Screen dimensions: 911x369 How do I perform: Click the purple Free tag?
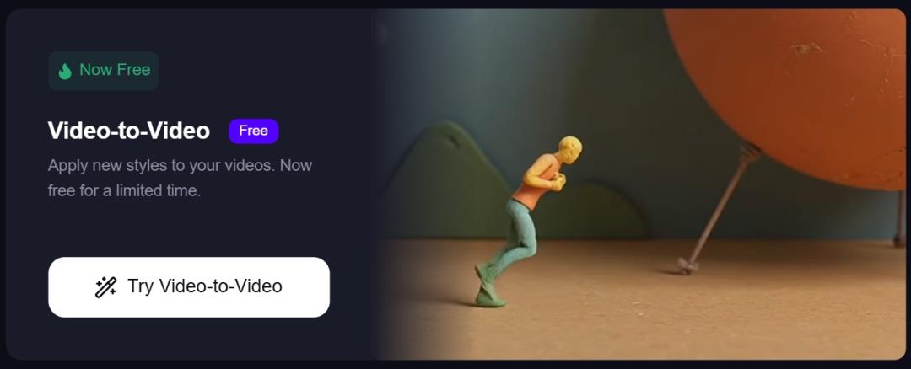[x=253, y=131]
